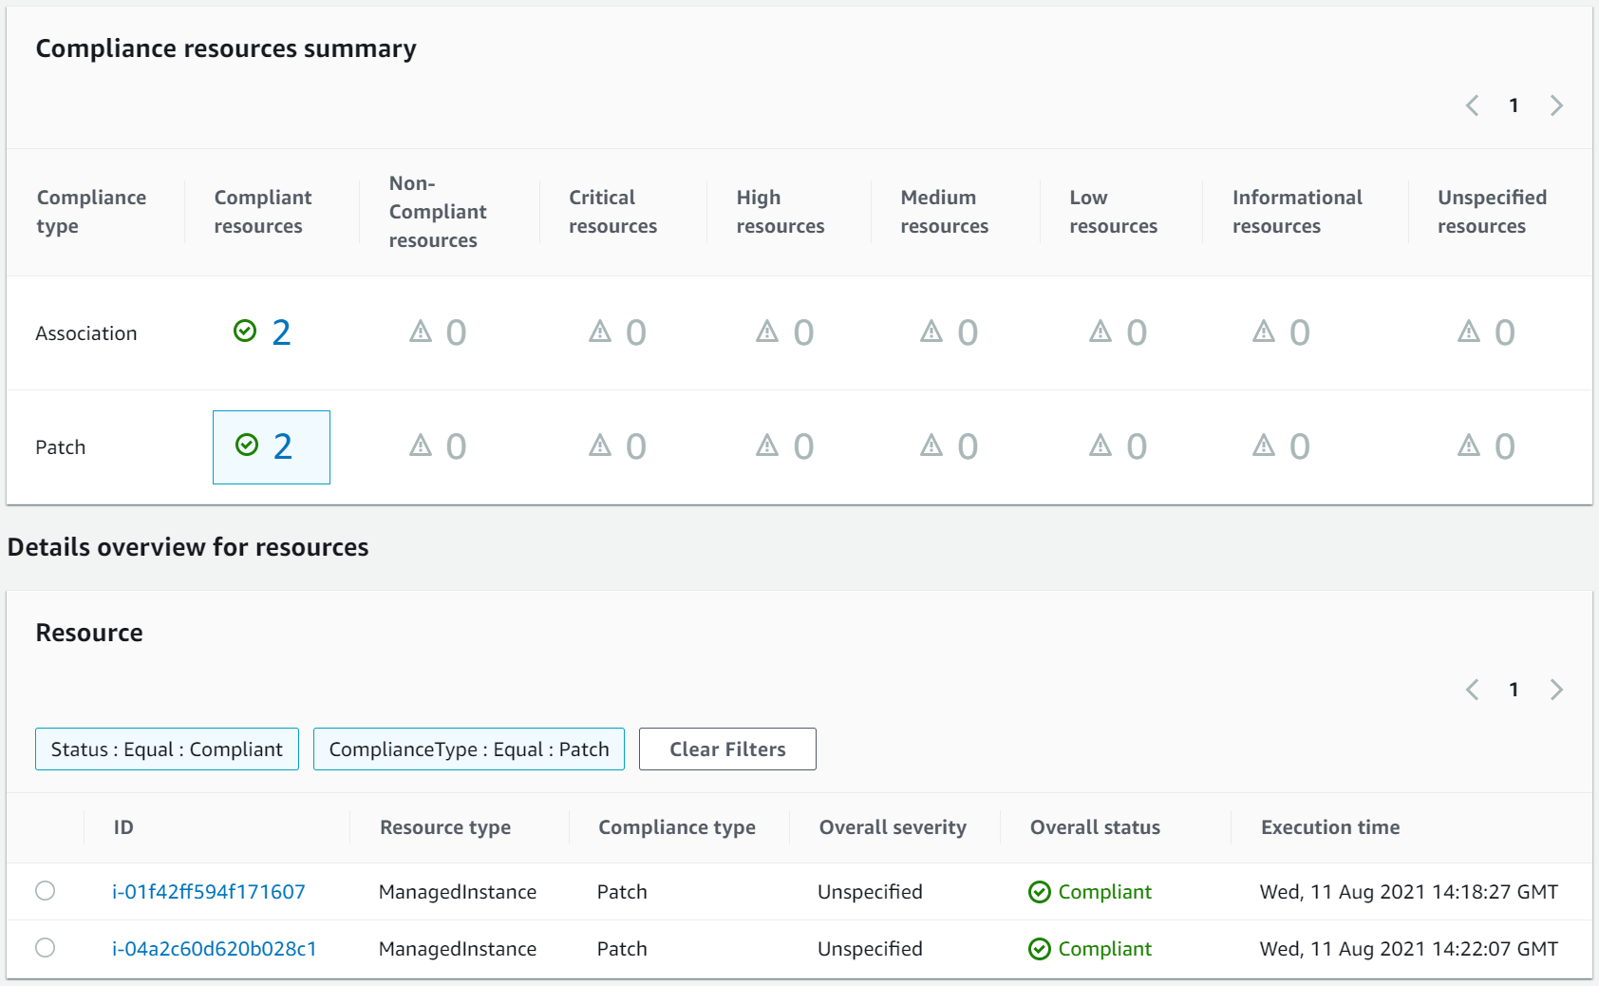Click Patch compliance type row label
This screenshot has width=1599, height=986.
61,447
